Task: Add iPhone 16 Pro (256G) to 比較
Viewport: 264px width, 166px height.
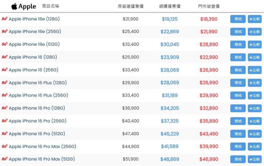Action: tap(255, 121)
